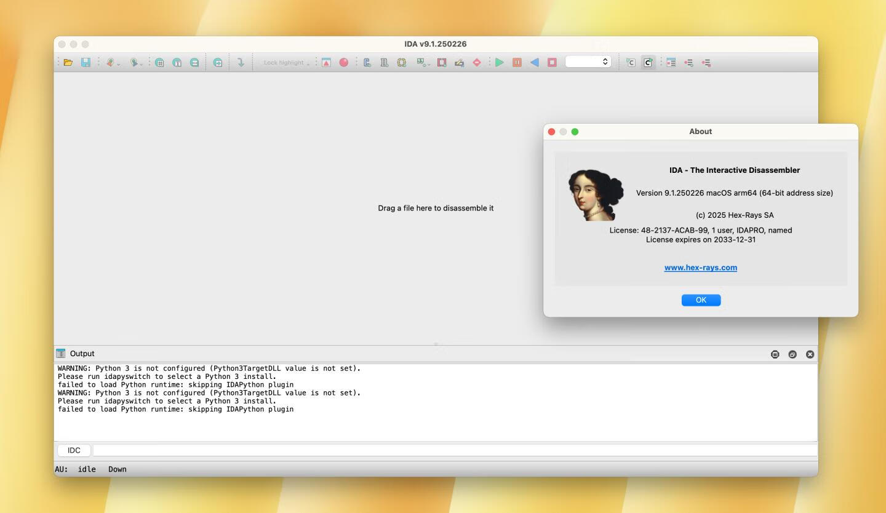Viewport: 886px width, 513px height.
Task: Click the 'License: 48-2137-ACAB-99' text
Action: pos(701,230)
